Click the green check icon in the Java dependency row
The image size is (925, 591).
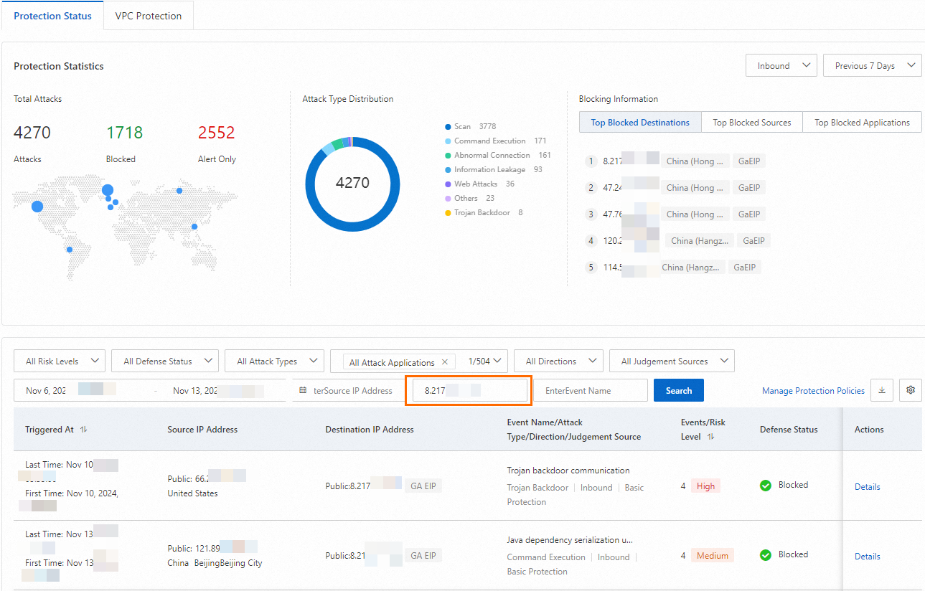coord(766,555)
